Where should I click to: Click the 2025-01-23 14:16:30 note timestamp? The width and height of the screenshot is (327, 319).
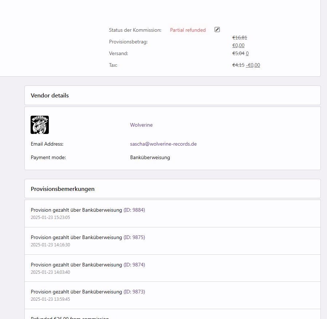point(50,245)
